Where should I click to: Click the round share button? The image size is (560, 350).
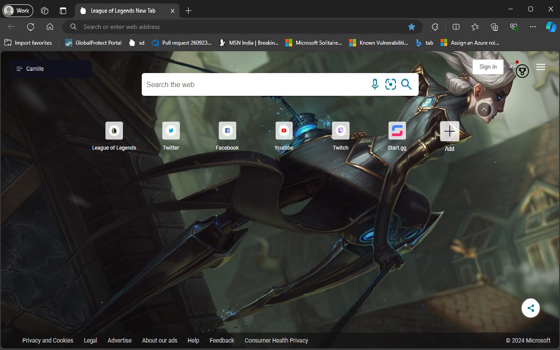pyautogui.click(x=531, y=308)
